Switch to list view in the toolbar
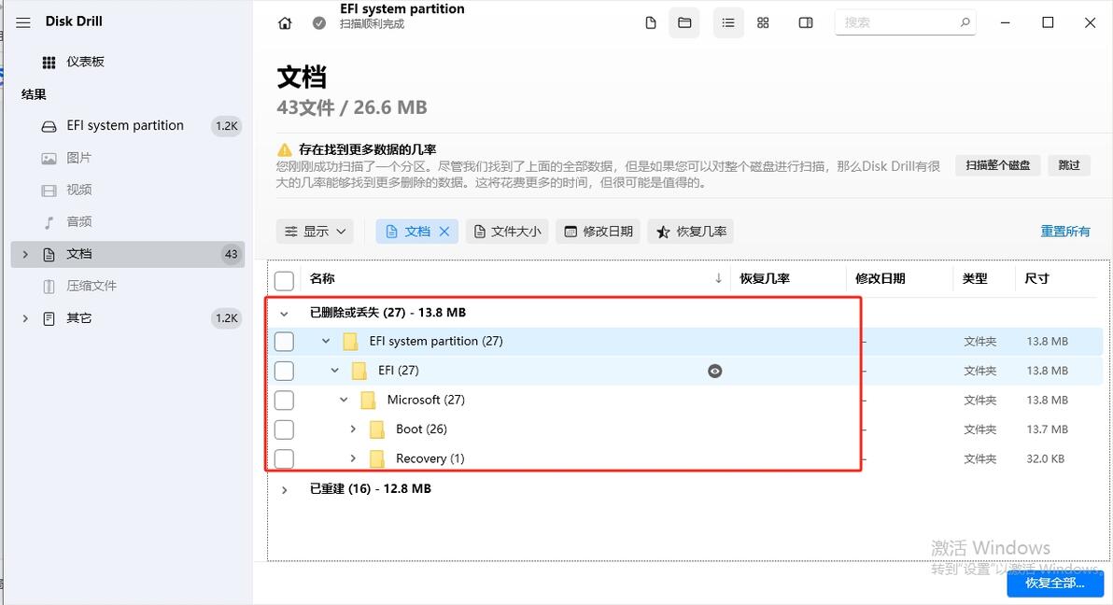Screen dimensions: 1113x605 pyautogui.click(x=728, y=22)
